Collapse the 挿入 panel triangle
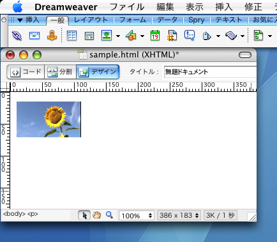Image resolution: width=277 pixels, height=242 pixels. point(20,20)
